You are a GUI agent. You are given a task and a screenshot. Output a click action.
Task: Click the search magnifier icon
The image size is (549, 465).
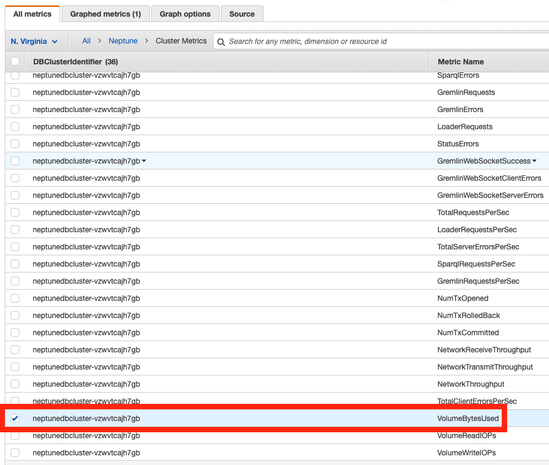(x=221, y=42)
